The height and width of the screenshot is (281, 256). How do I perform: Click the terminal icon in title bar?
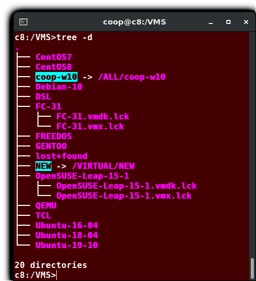[x=23, y=22]
